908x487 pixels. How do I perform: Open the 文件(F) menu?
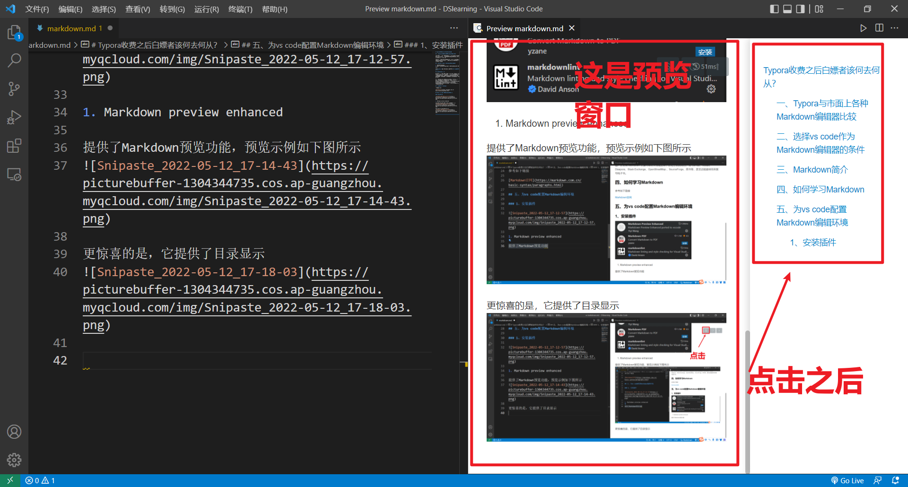pos(37,9)
